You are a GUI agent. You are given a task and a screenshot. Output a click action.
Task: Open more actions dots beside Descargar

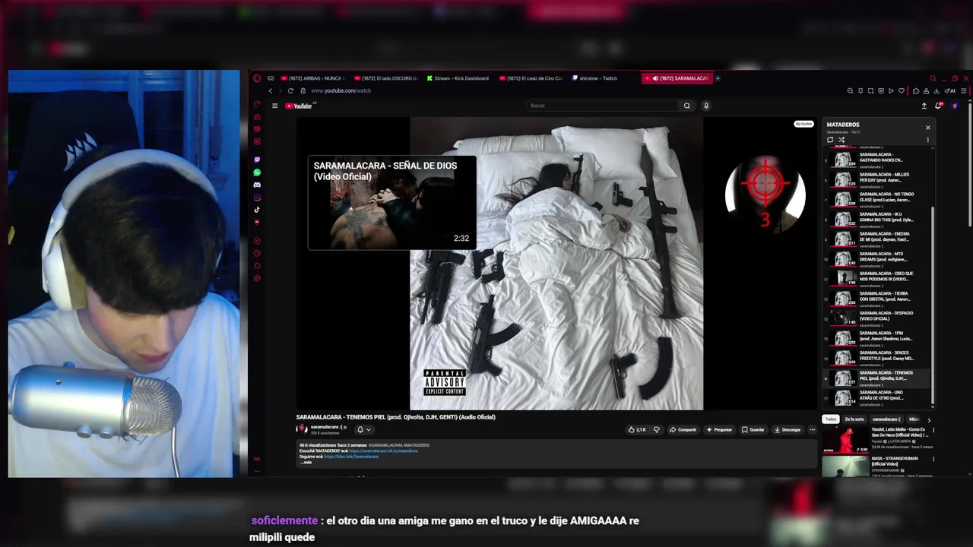click(x=812, y=429)
